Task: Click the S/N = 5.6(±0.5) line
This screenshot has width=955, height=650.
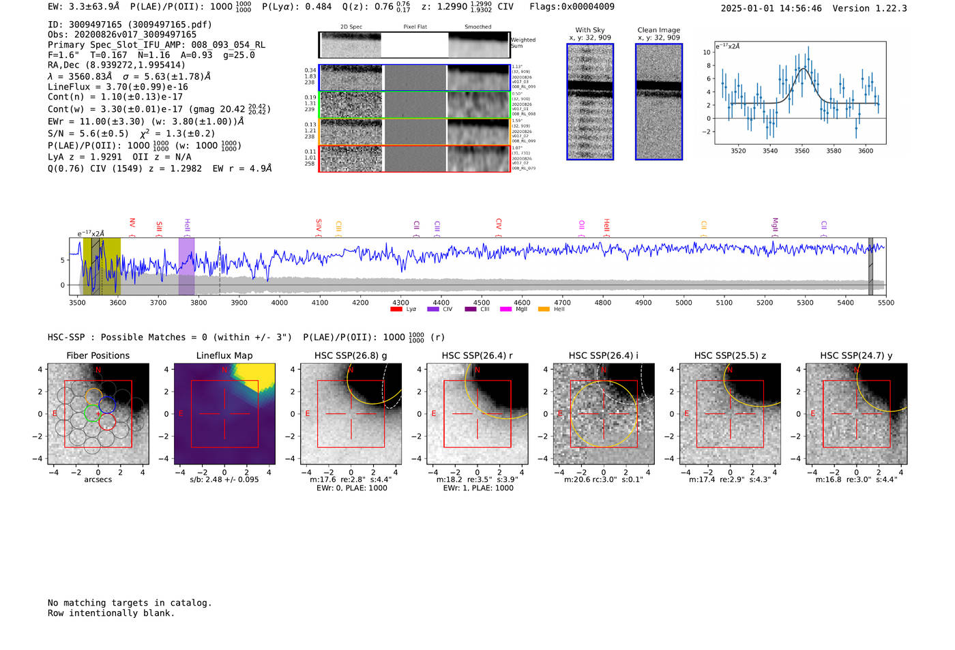Action: click(131, 134)
